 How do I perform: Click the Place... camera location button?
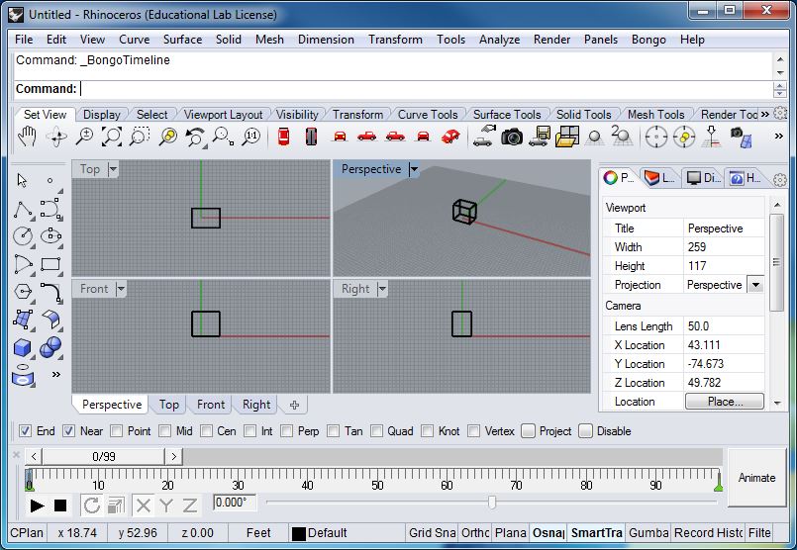tap(725, 402)
